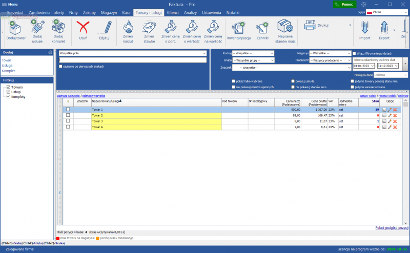Open the Magazyn menu tab
Image resolution: width=410 pixels, height=253 pixels.
point(109,12)
